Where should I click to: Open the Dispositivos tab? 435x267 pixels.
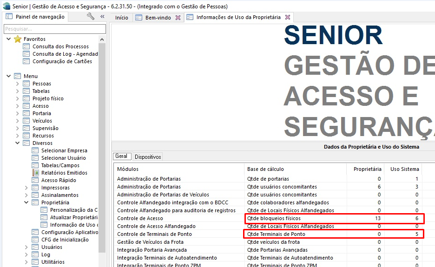tap(148, 156)
